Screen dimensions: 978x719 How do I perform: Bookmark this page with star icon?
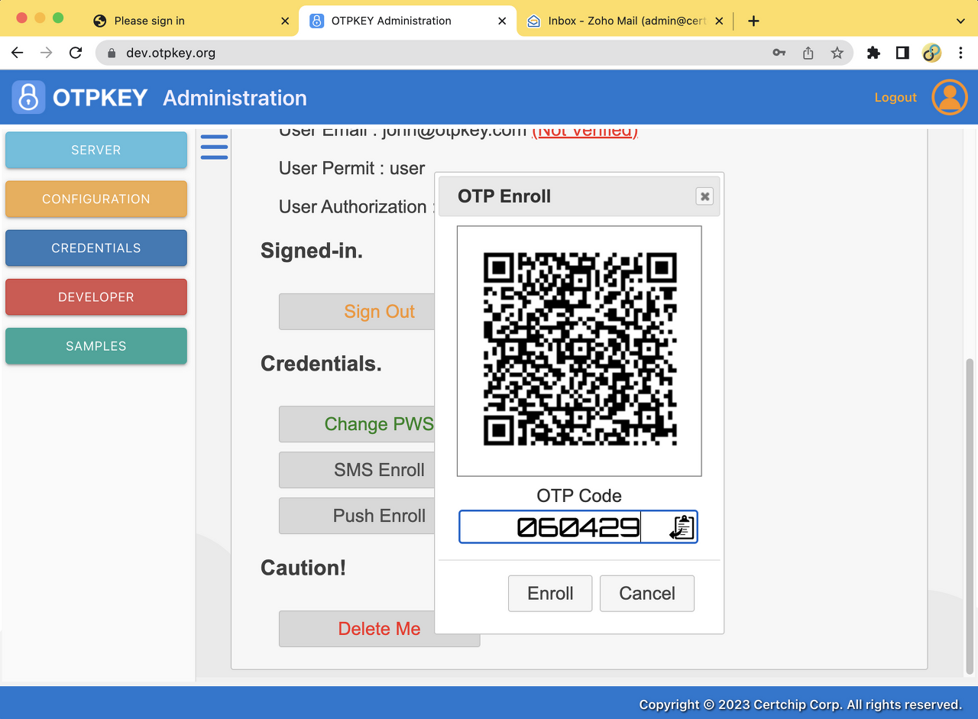[837, 53]
